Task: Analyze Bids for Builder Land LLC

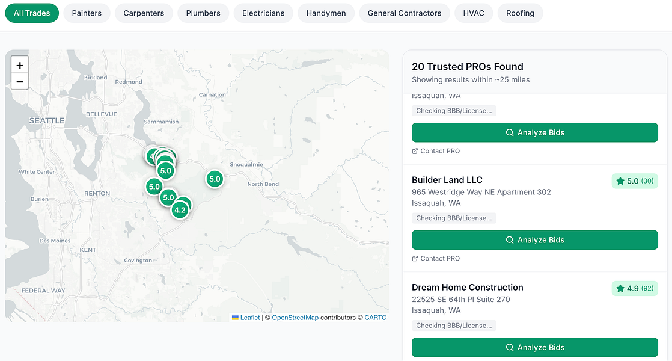Action: click(535, 240)
